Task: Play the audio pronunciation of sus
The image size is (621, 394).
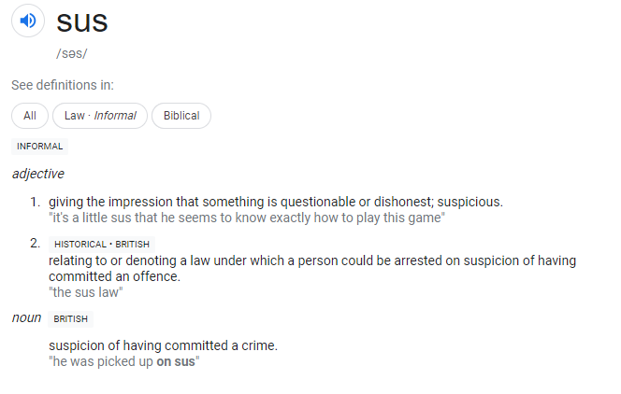Action: pos(28,21)
